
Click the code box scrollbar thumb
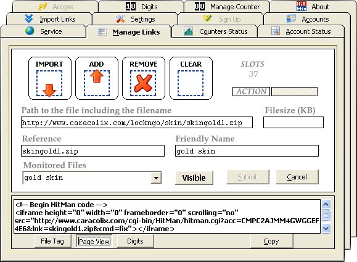(x=326, y=215)
